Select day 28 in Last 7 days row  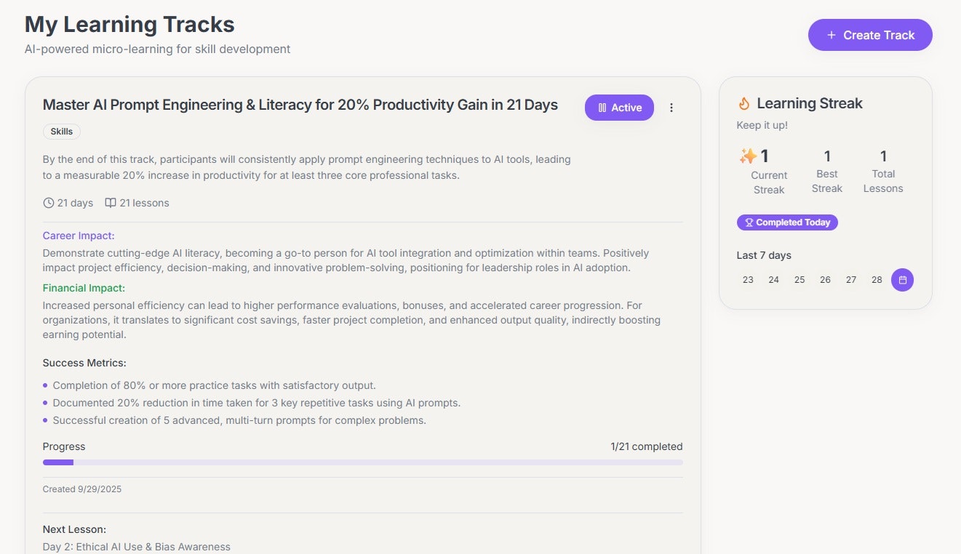click(x=877, y=279)
